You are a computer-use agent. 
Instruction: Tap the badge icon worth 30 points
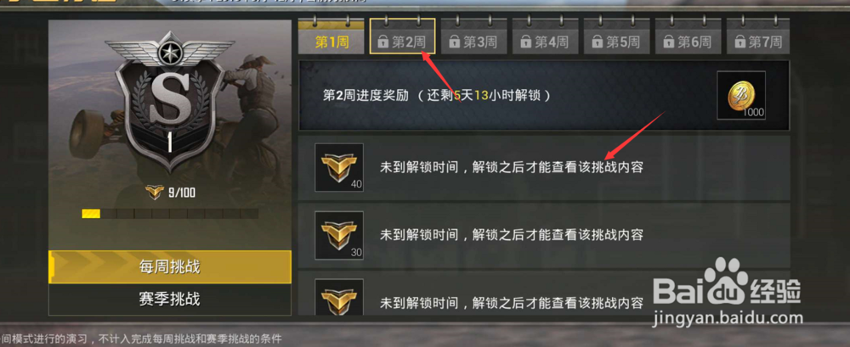339,235
